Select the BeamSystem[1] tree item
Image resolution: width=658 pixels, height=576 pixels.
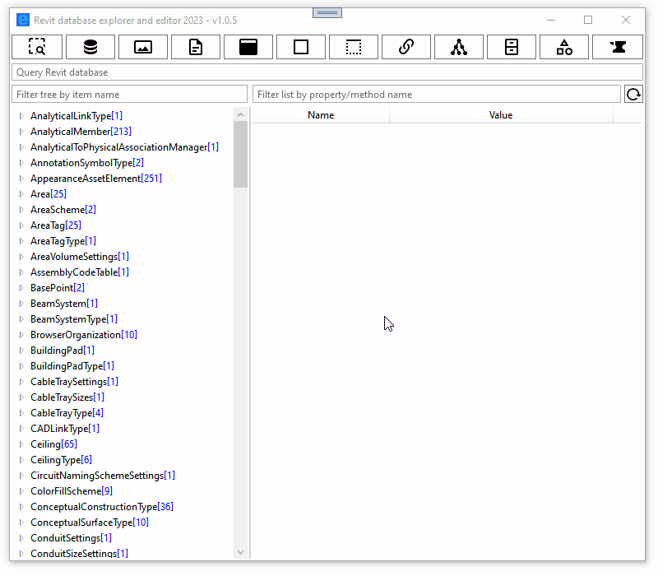pos(64,304)
